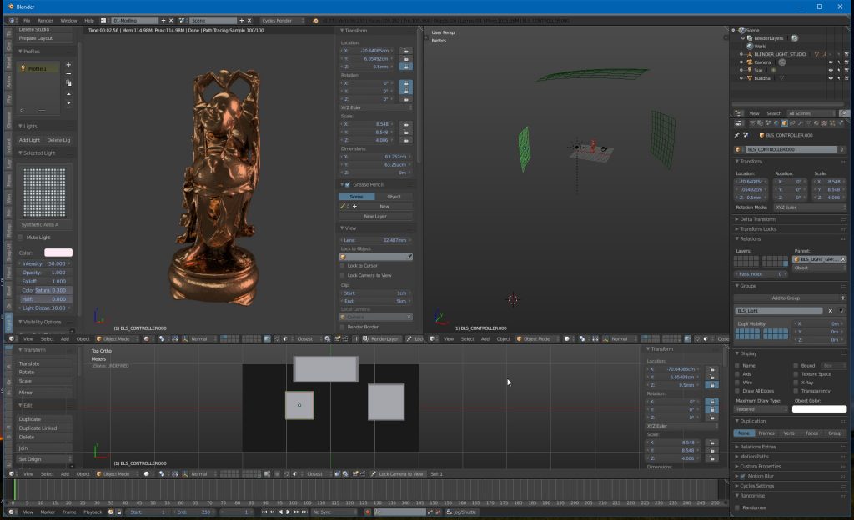Click the RenderLayer icon next to RenderLayers in Outliner
854x520 pixels.
[x=794, y=38]
